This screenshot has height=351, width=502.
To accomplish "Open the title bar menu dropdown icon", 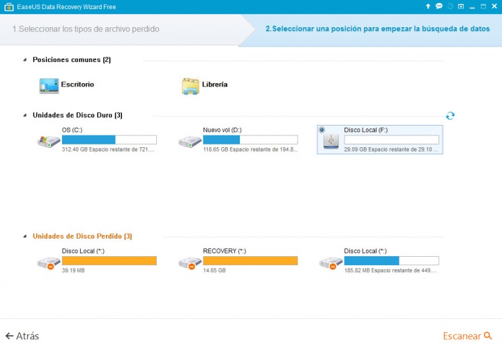I will click(x=461, y=6).
